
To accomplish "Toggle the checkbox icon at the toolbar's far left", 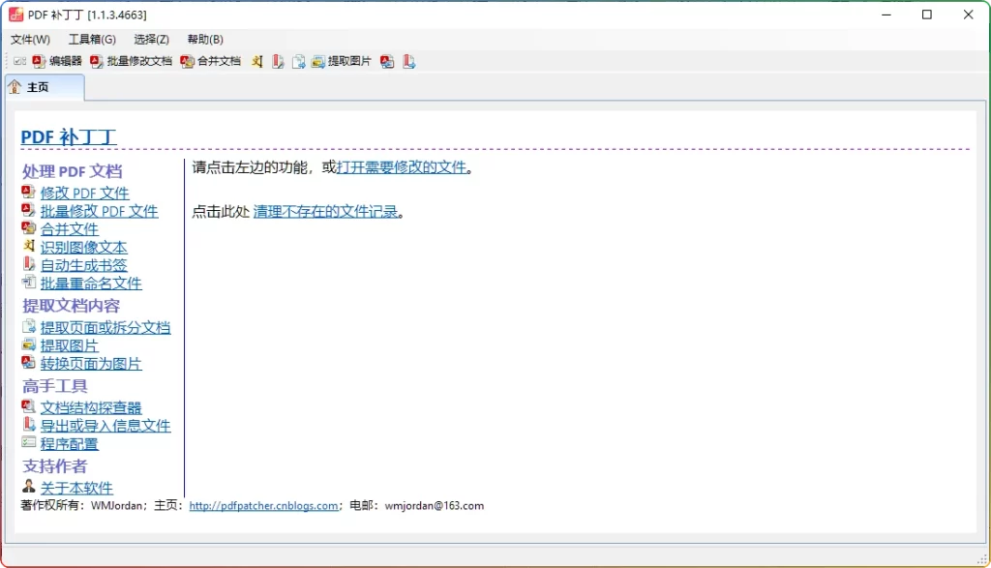I will [19, 61].
